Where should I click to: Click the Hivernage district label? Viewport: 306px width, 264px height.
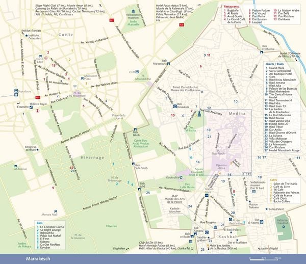coord(92,157)
